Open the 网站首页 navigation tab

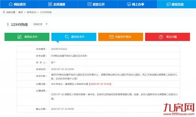(19, 4)
